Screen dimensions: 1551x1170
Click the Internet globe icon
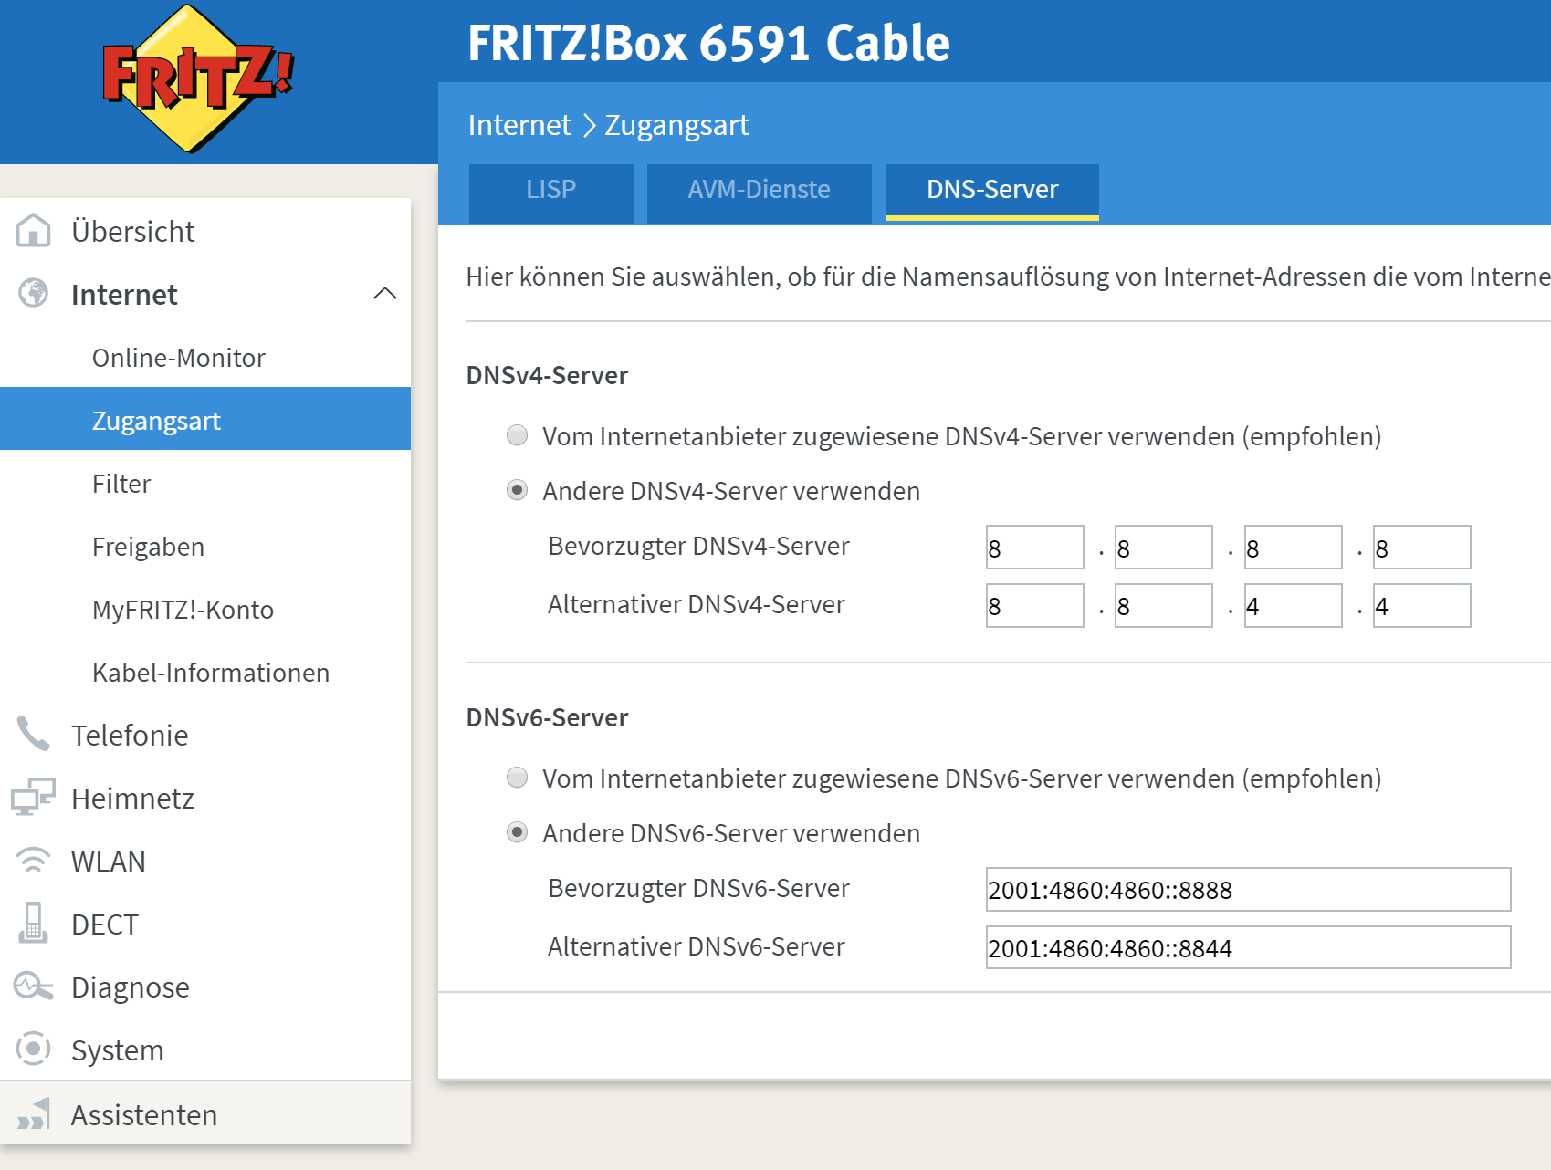[34, 294]
